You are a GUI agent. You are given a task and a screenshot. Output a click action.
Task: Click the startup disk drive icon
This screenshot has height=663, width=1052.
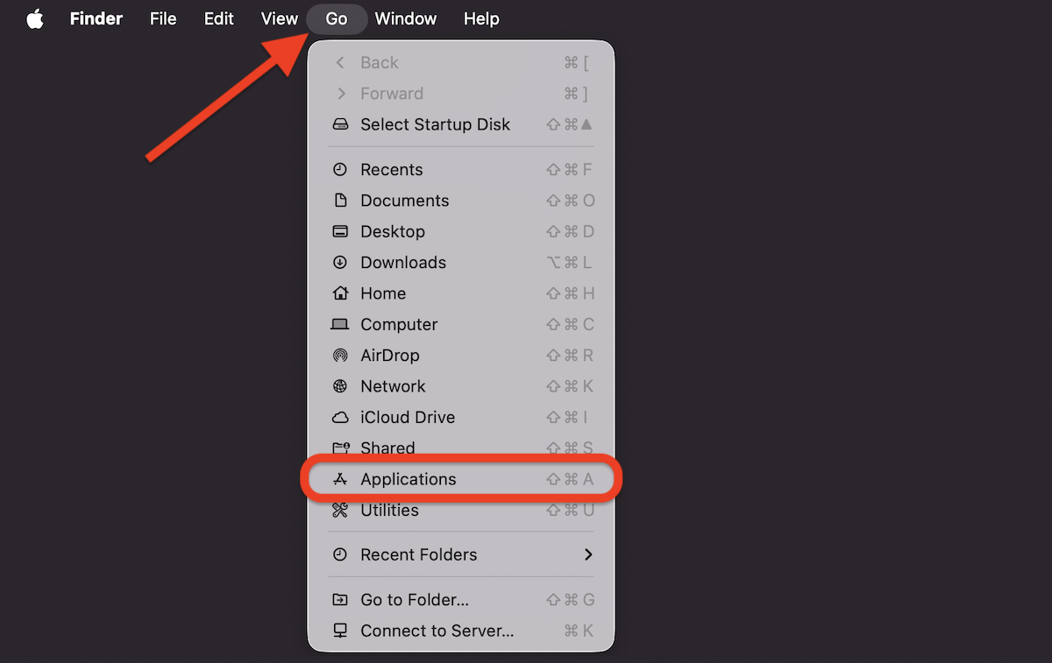pyautogui.click(x=340, y=124)
